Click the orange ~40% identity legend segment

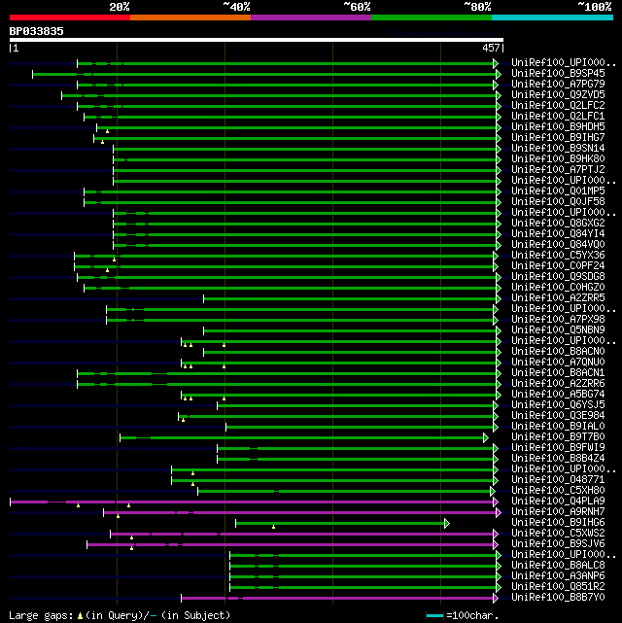pyautogui.click(x=190, y=17)
